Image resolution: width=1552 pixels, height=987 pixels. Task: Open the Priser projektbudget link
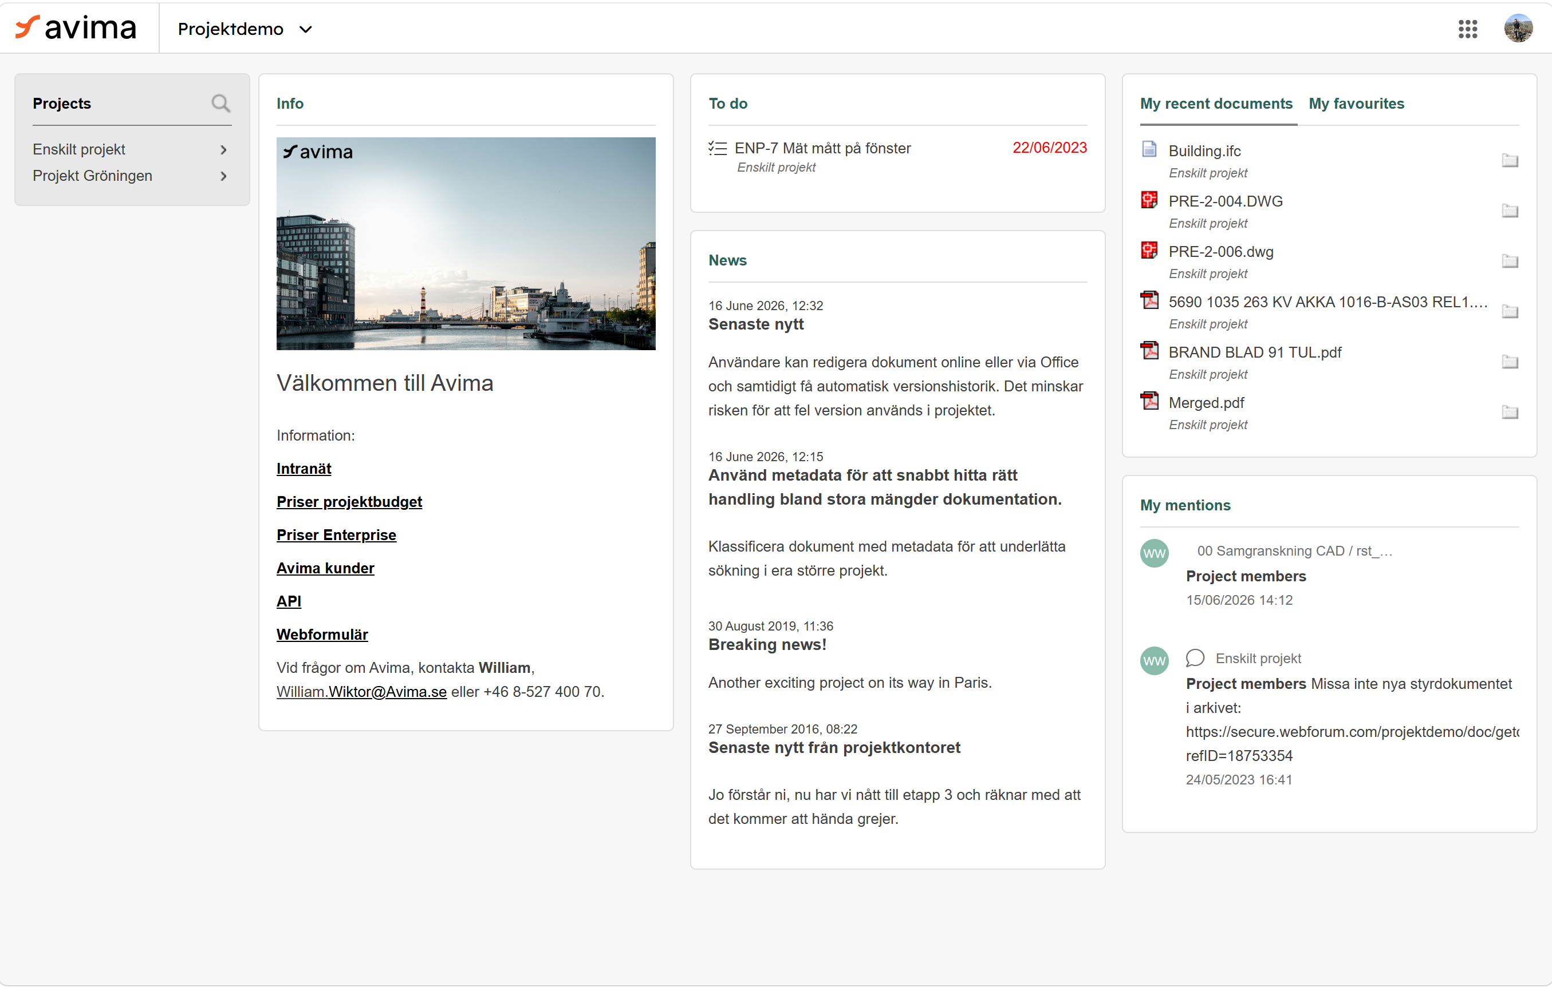(349, 502)
